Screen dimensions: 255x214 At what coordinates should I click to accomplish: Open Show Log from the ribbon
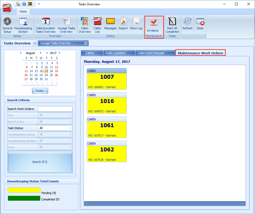136,24
